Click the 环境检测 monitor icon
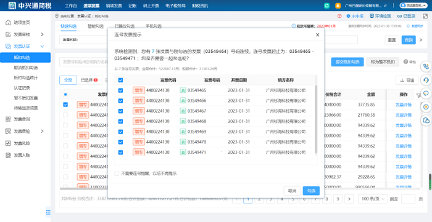The image size is (432, 222). (x=372, y=16)
